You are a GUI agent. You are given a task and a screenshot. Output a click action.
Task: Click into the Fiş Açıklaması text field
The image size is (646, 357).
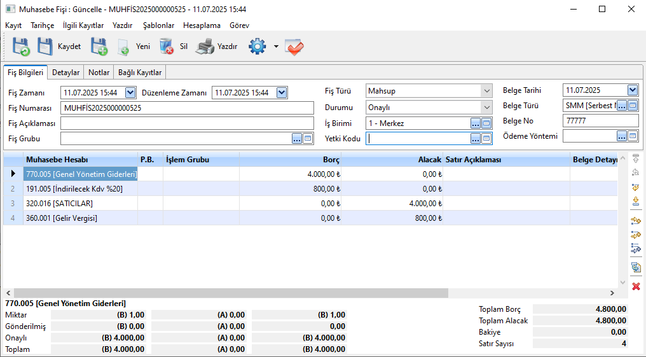coord(187,123)
